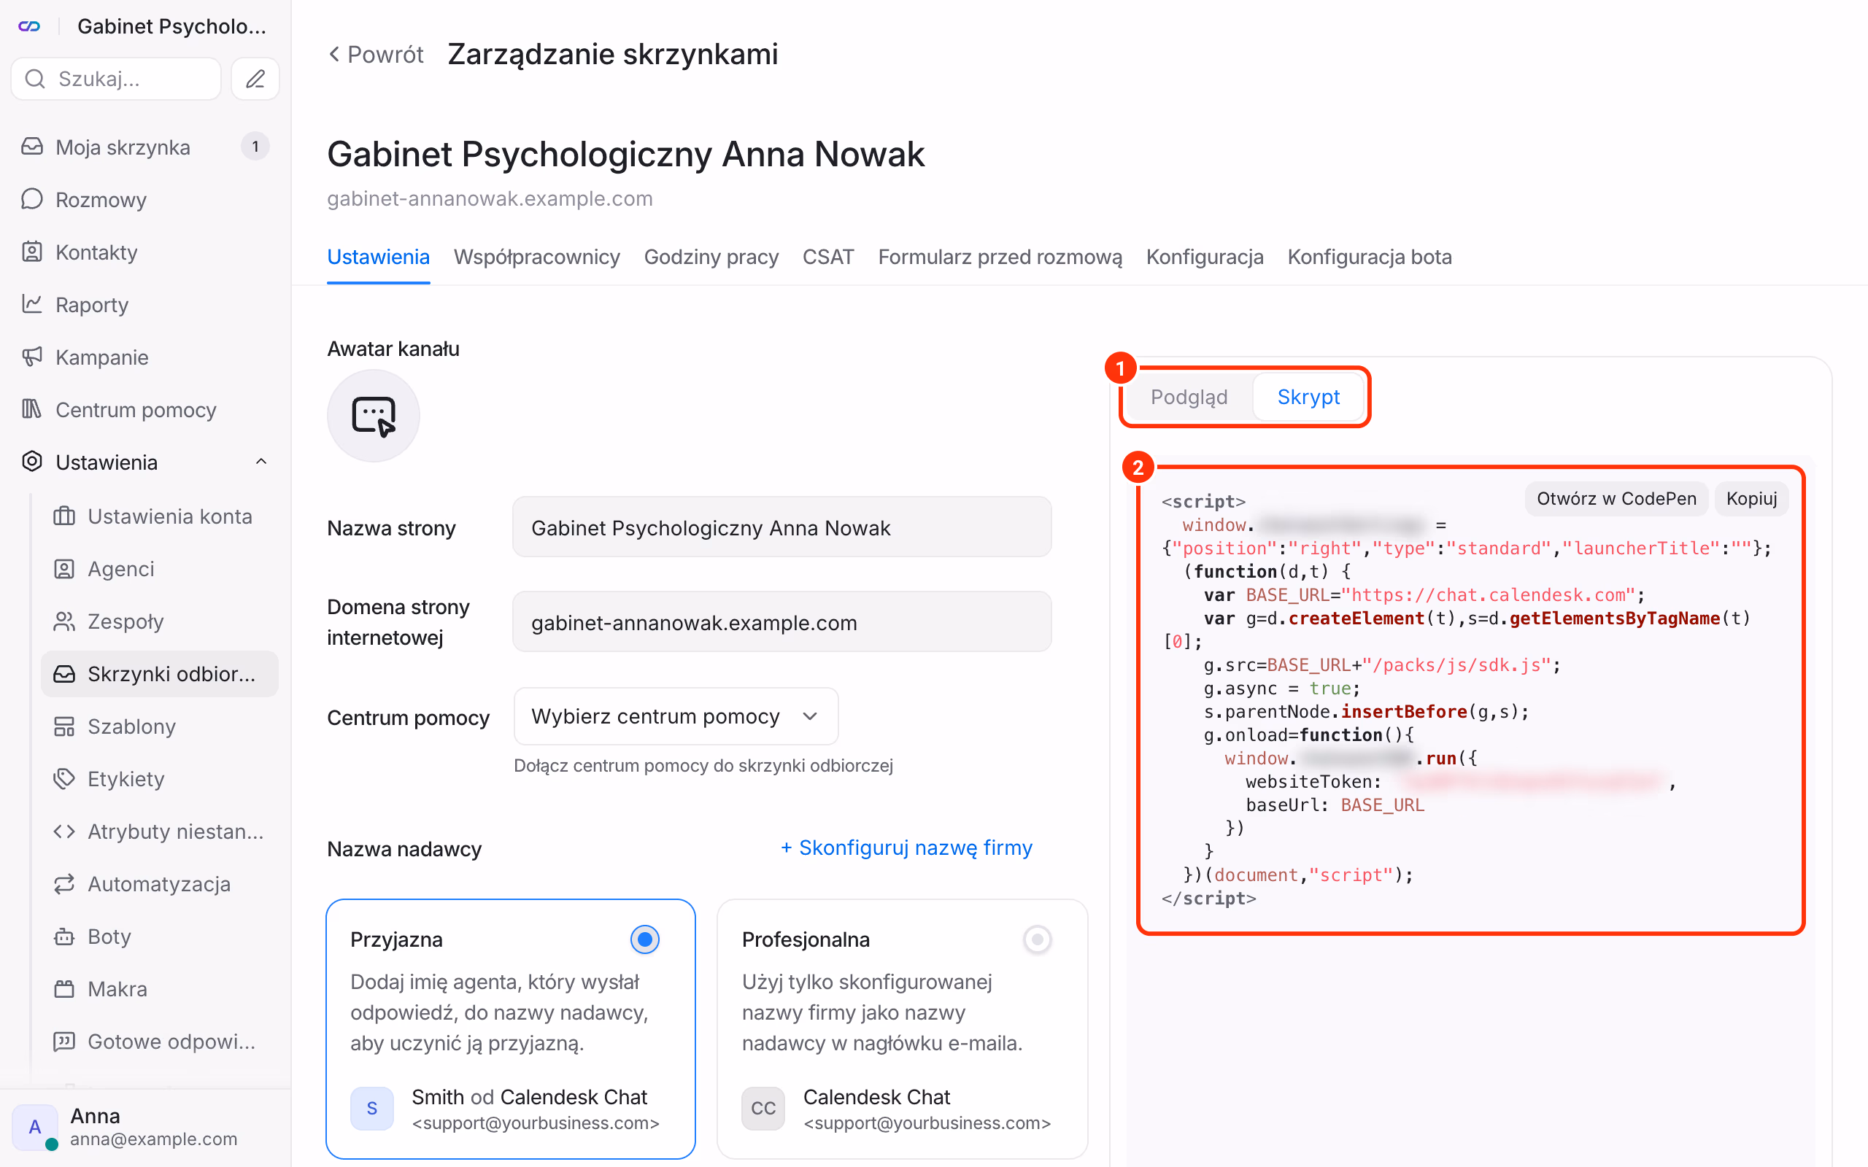Open the Współpracownicy tab
Image resolution: width=1868 pixels, height=1167 pixels.
[x=536, y=257]
